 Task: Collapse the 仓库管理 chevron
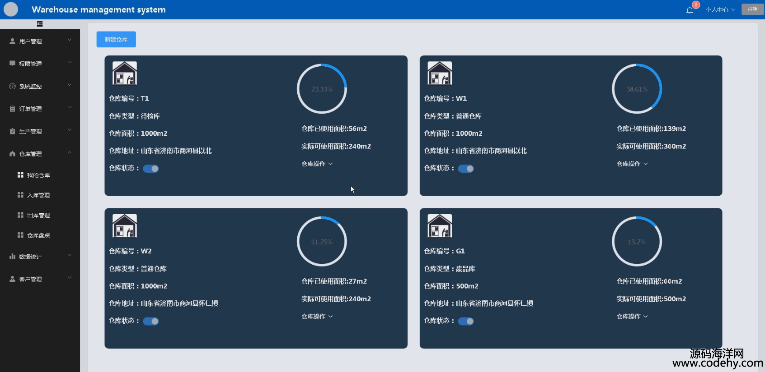(x=70, y=152)
